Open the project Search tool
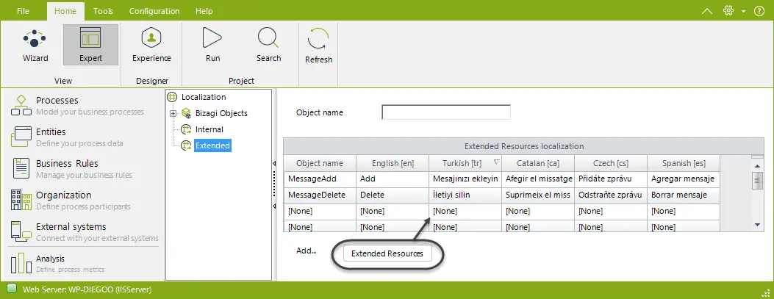774x299 pixels. (x=268, y=46)
